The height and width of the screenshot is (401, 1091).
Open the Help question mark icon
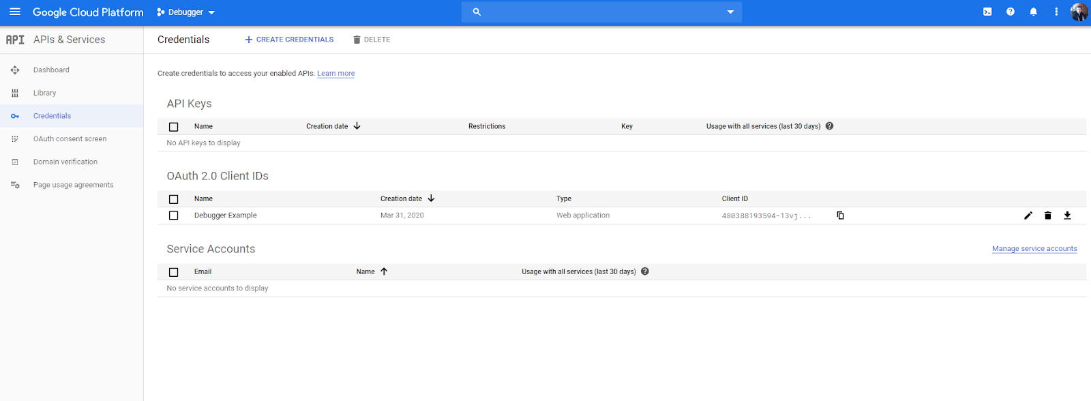[1011, 12]
